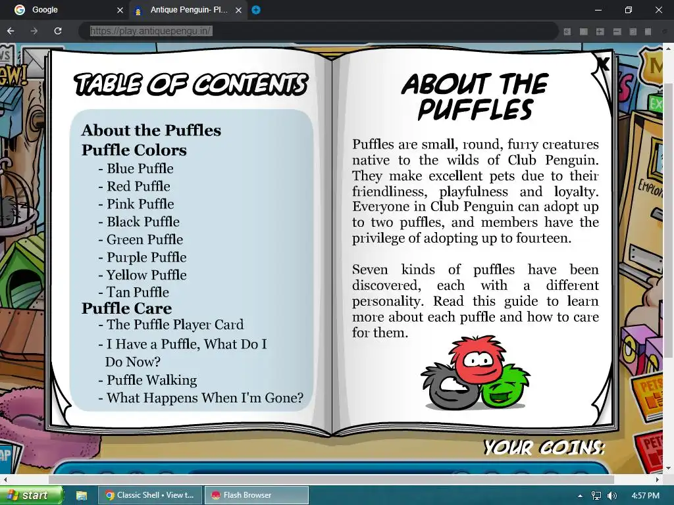Show hidden tray icons arrow

click(580, 496)
